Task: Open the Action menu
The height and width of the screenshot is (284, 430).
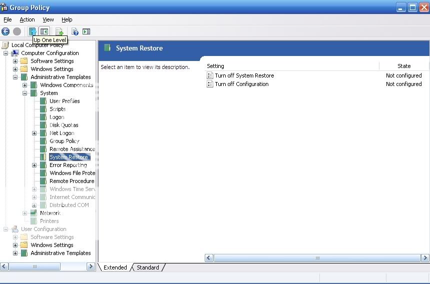Action: (27, 19)
